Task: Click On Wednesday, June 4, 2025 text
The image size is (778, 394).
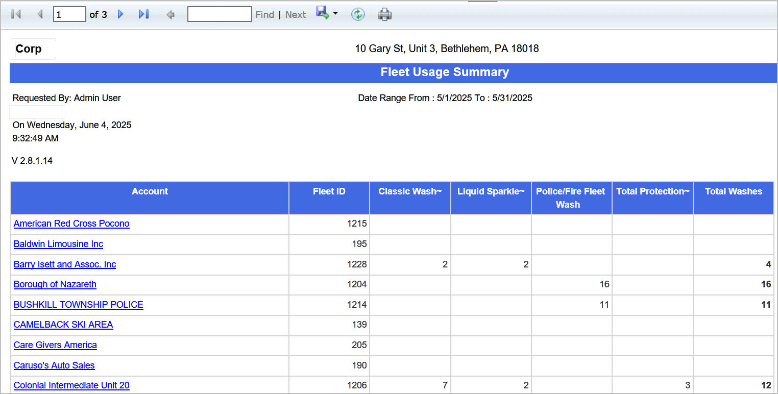Action: [x=72, y=125]
